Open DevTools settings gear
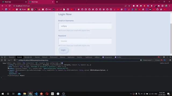This screenshot has height=96, width=172. pyautogui.click(x=164, y=57)
